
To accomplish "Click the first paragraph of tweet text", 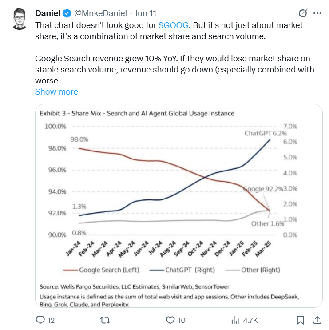I will pyautogui.click(x=169, y=31).
